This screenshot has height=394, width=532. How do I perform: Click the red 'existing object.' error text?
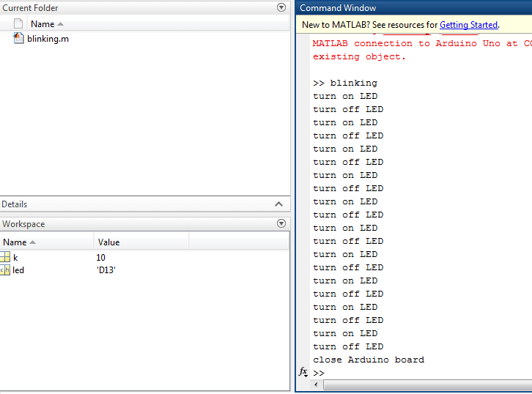click(359, 56)
